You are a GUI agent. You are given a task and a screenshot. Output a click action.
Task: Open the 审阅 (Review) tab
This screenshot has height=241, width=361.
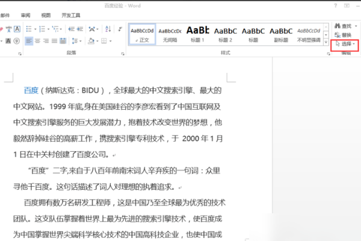coord(25,14)
